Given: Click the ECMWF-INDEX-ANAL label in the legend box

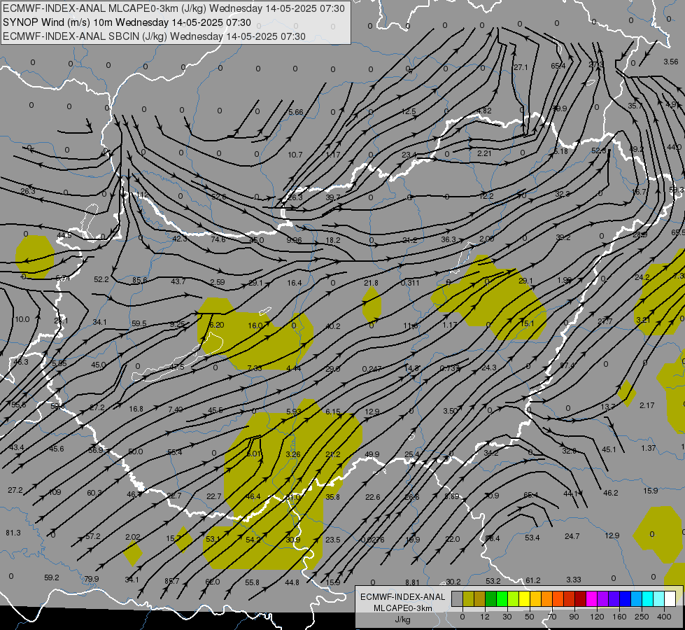Looking at the screenshot, I should pos(402,597).
